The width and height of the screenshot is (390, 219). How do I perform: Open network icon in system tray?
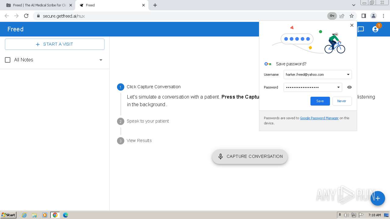point(354,215)
